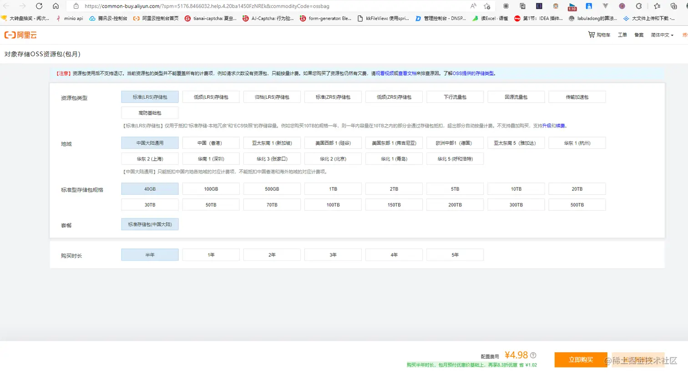
Task: Choose the 中国大陆通用 region
Action: (150, 143)
